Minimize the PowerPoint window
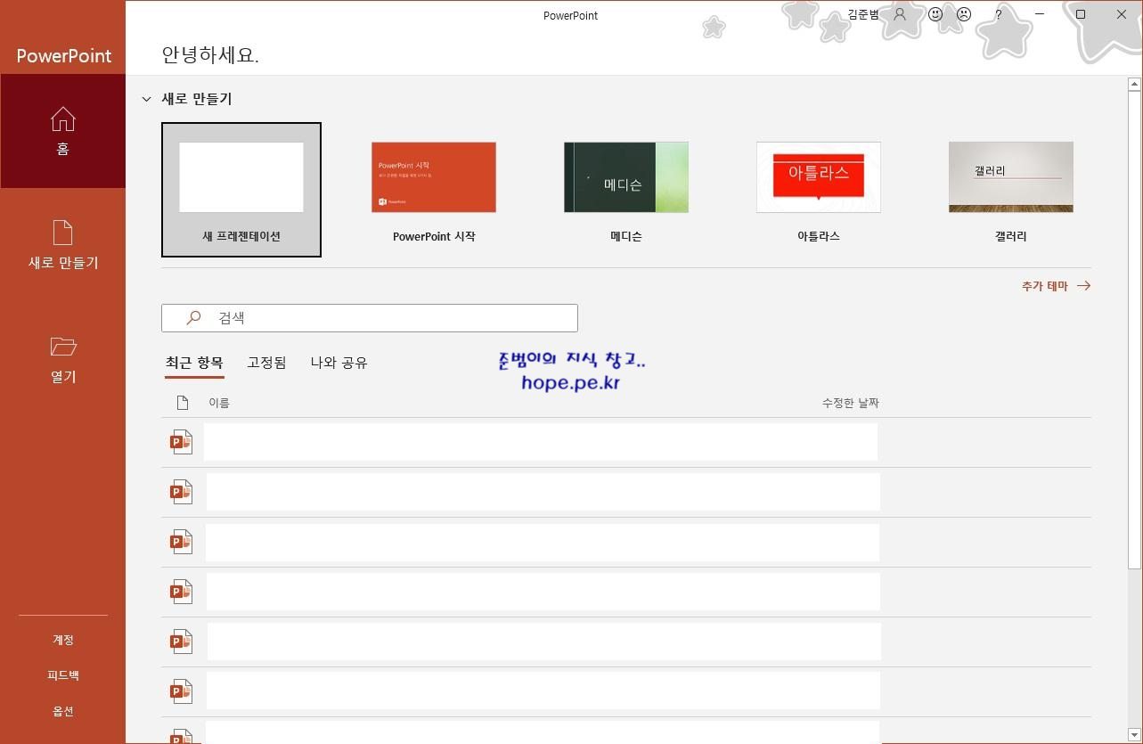Viewport: 1143px width, 744px height. (x=1040, y=14)
